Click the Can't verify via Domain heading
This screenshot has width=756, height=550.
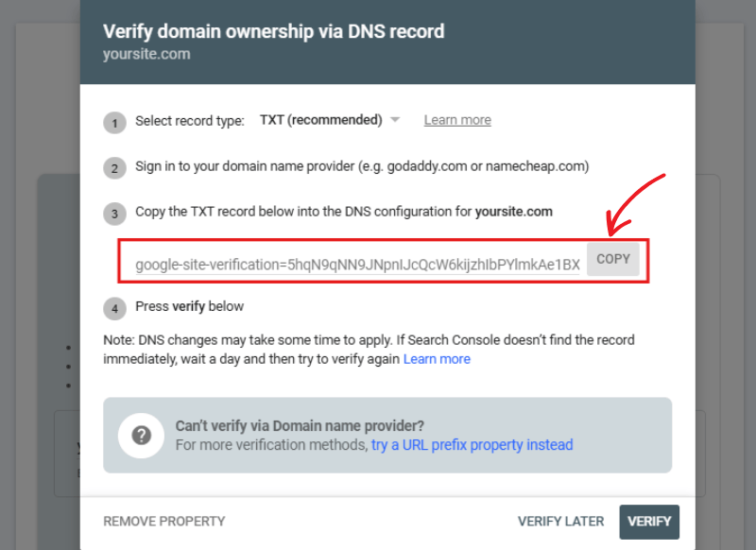[300, 426]
